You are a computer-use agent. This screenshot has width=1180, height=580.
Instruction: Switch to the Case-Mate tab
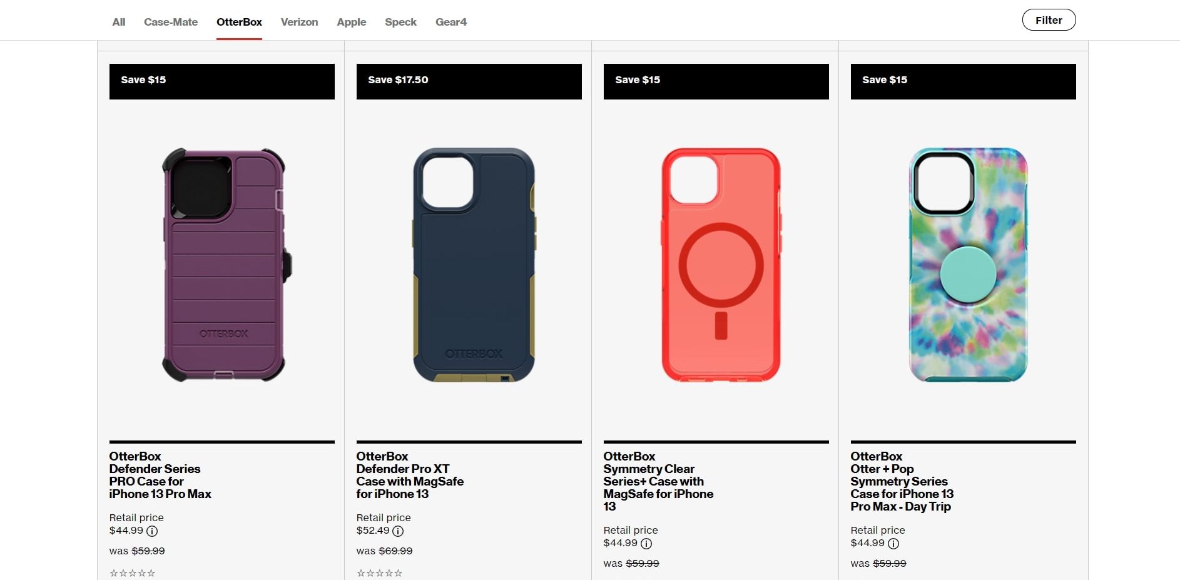click(171, 22)
